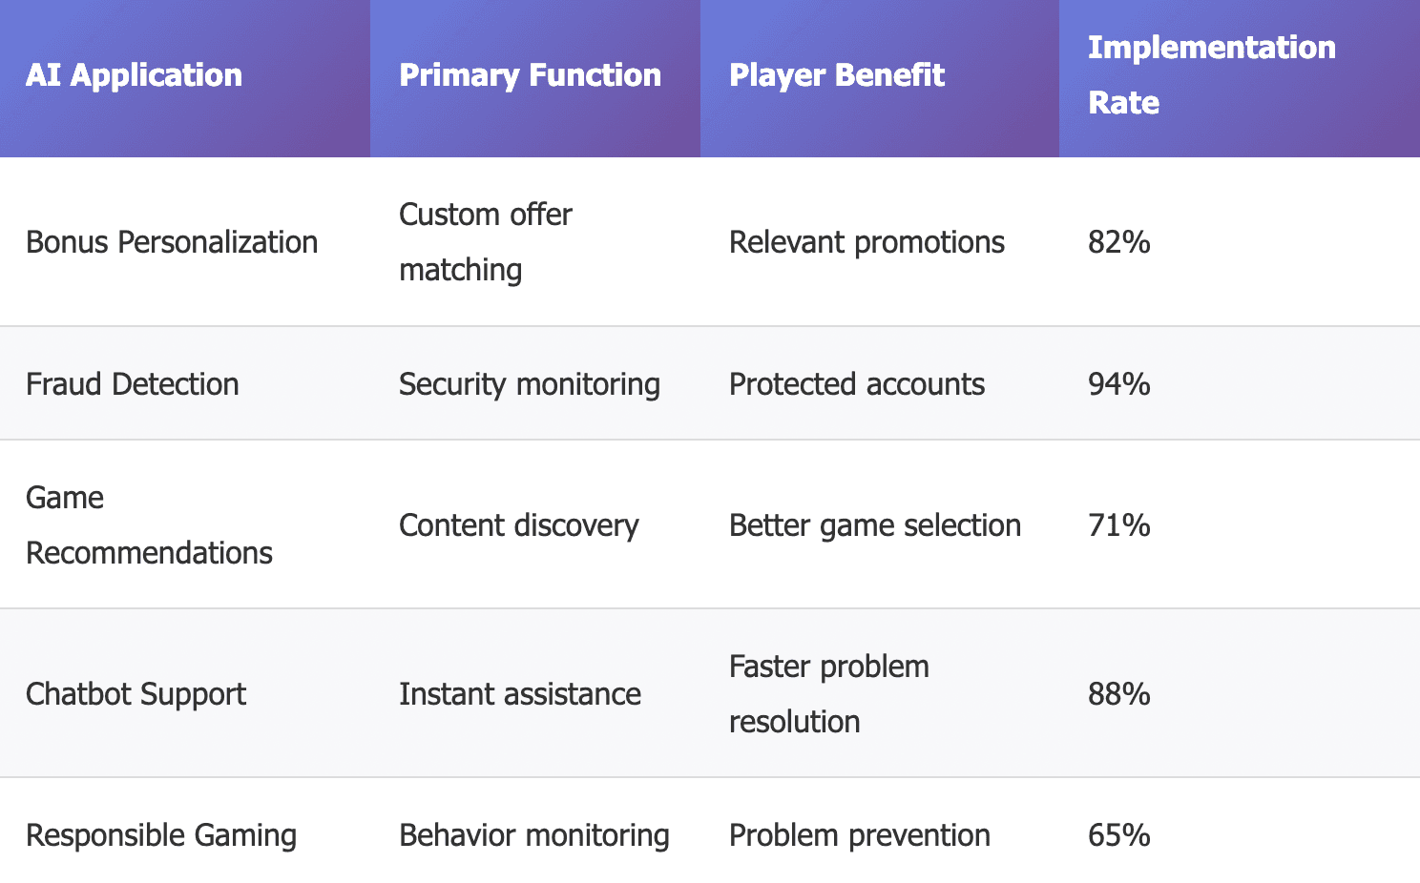Select the Responsible Gaming row label
The image size is (1420, 883).
click(x=161, y=835)
